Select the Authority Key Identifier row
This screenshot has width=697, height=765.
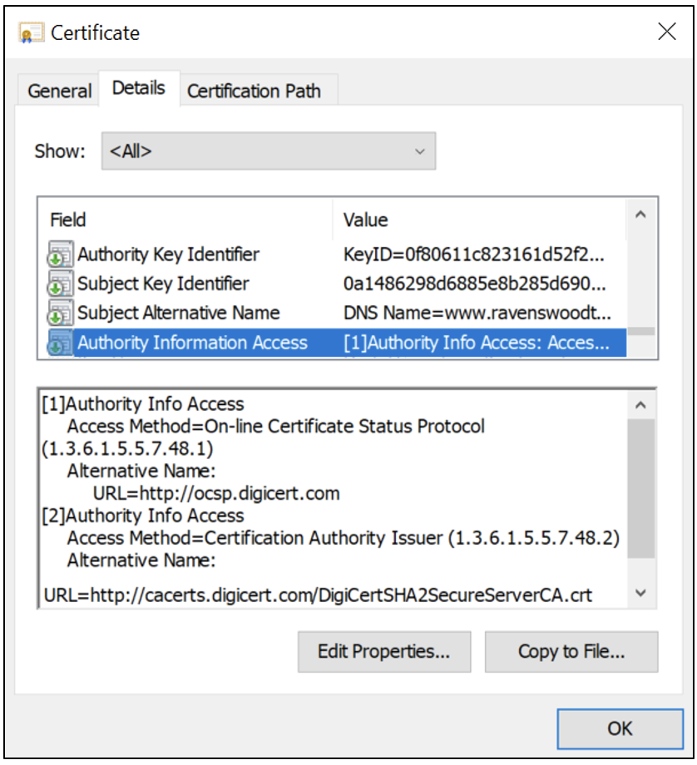click(x=332, y=254)
